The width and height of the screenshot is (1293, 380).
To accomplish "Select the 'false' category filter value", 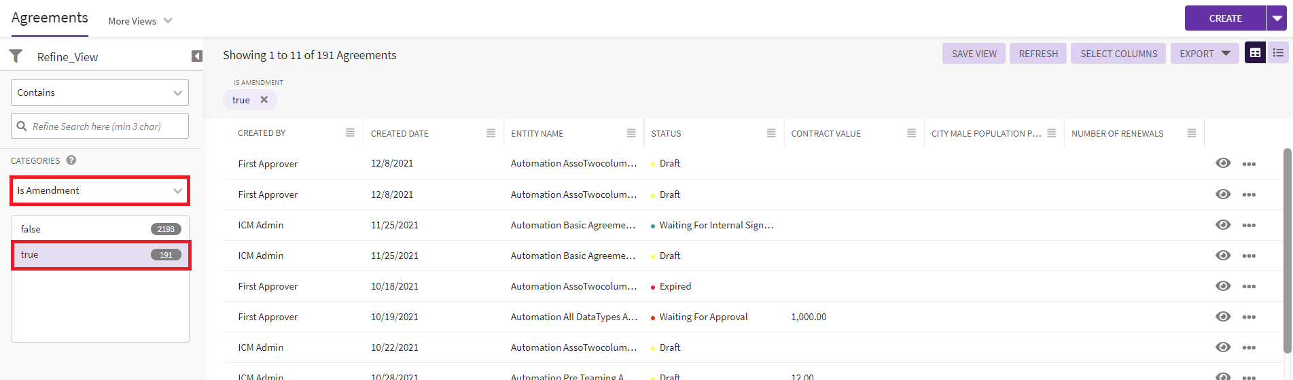I will point(100,229).
